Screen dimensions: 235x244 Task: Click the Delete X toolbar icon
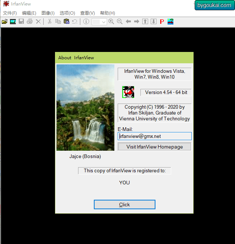38,22
